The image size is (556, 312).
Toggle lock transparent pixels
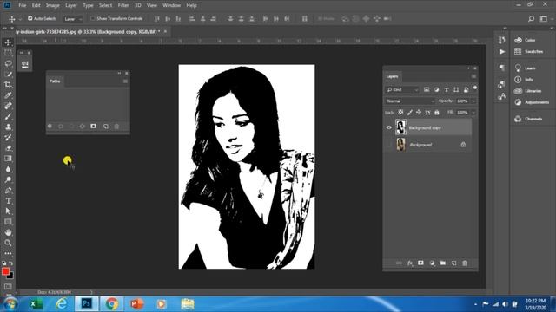(x=400, y=113)
